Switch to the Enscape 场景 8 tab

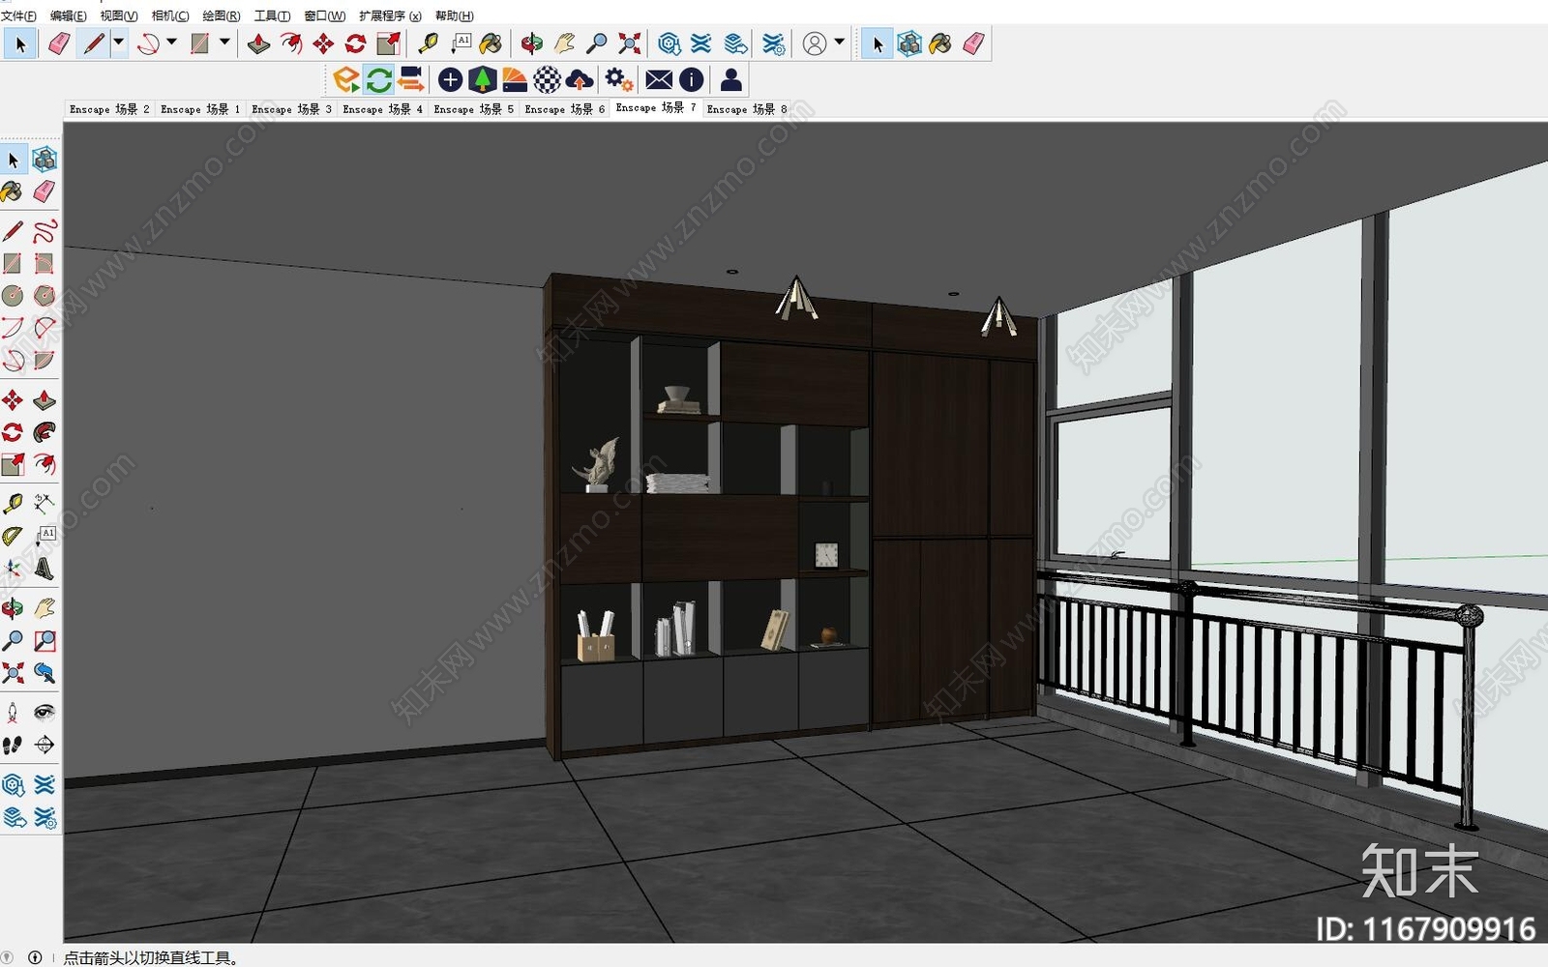point(746,109)
